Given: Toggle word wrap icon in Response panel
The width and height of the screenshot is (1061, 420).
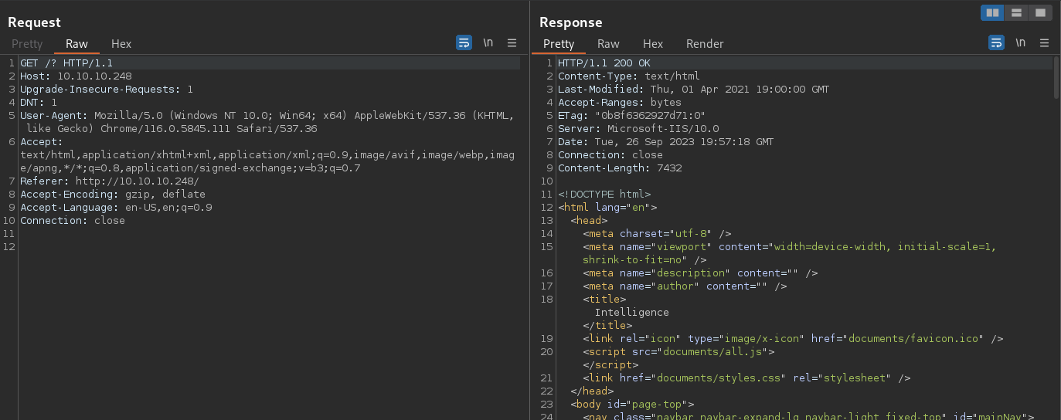Looking at the screenshot, I should pyautogui.click(x=997, y=43).
